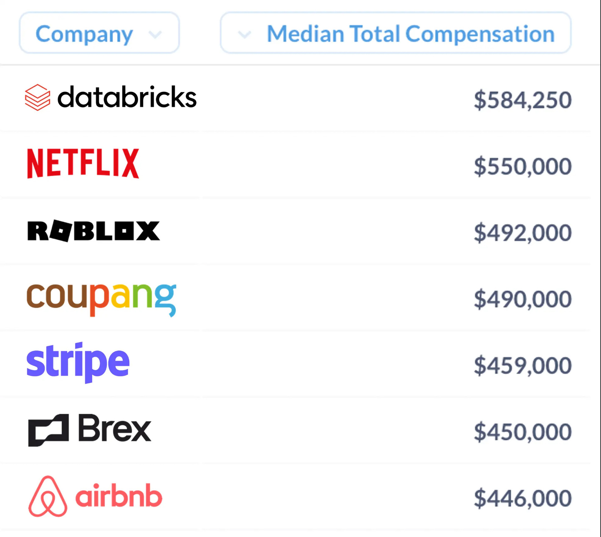
Task: Select the Roblox logo
Action: pos(93,231)
